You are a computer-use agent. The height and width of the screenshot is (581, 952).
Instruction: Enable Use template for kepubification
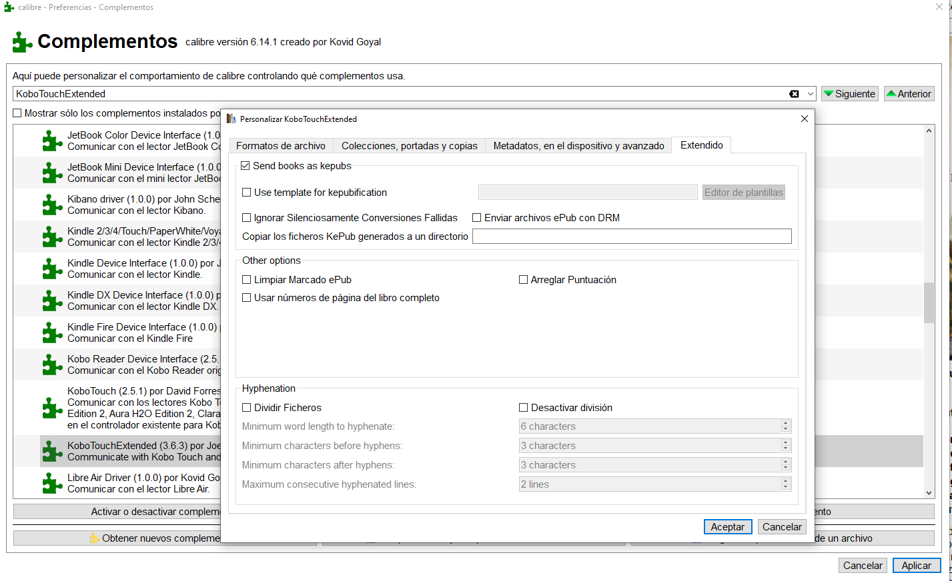(247, 193)
